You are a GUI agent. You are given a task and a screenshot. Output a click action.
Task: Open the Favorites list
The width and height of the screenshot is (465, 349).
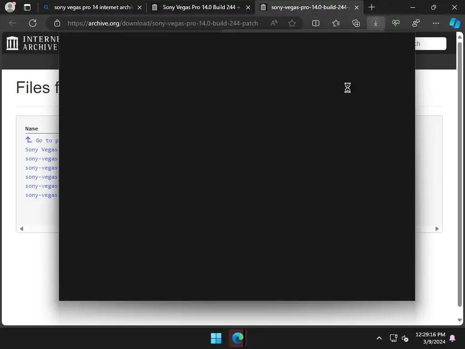pyautogui.click(x=336, y=23)
